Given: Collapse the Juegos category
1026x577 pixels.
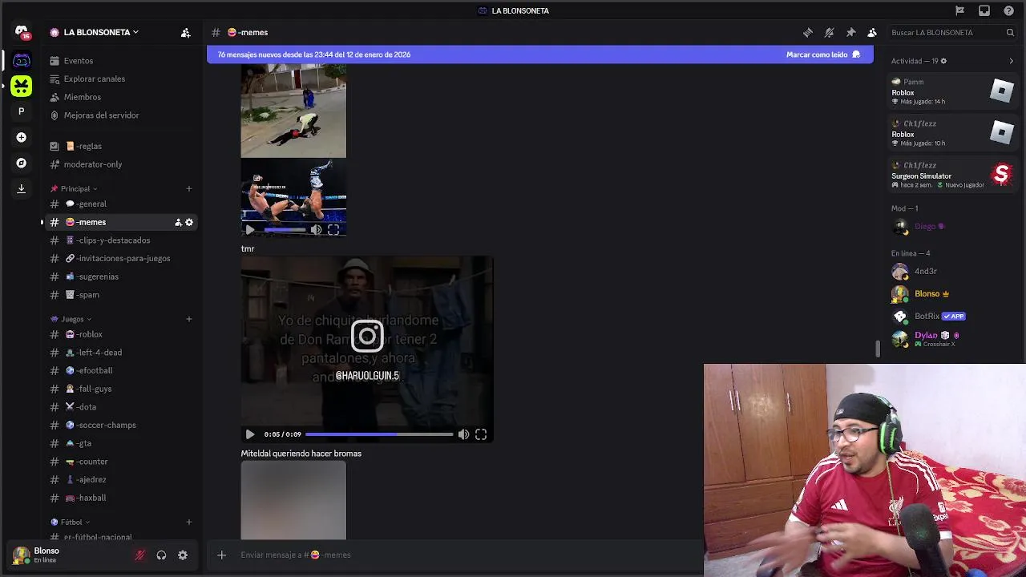Looking at the screenshot, I should pos(72,319).
